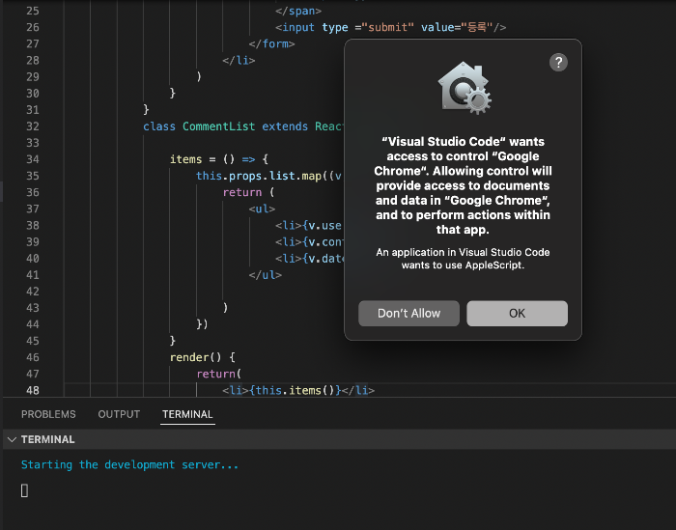Click 'Starting the development server...' terminal text

click(x=129, y=464)
